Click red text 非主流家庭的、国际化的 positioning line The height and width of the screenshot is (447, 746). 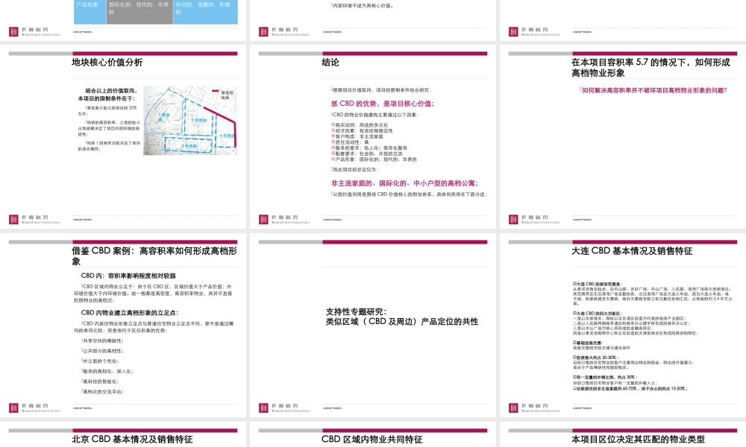(404, 183)
